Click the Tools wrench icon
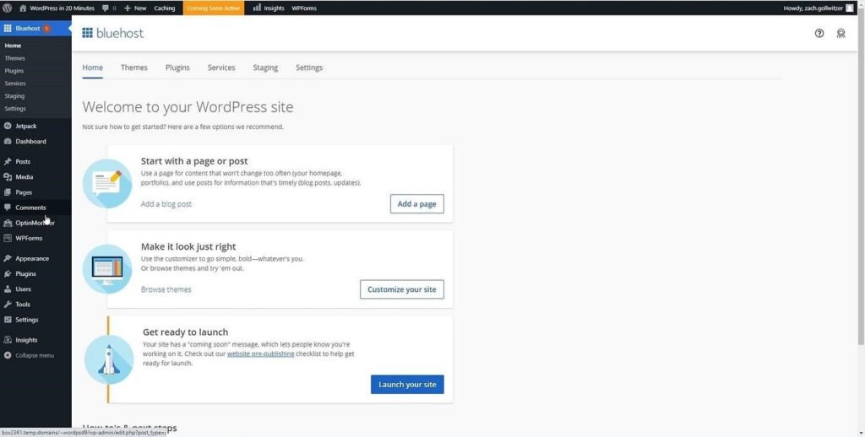This screenshot has height=437, width=865. point(8,305)
